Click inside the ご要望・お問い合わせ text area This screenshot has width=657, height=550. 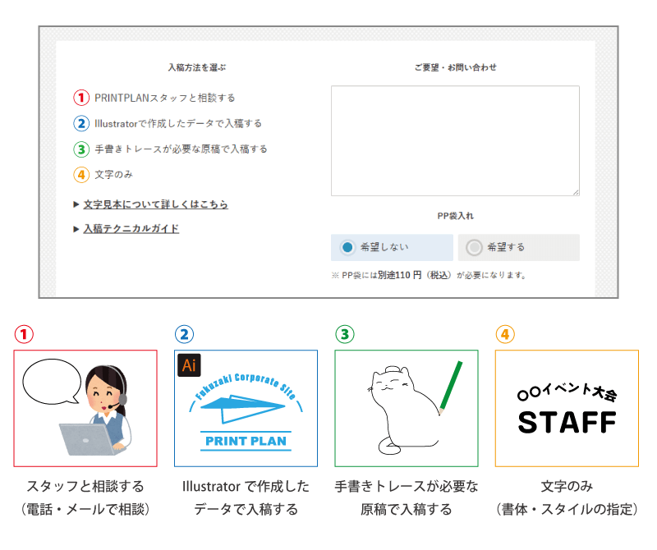click(x=455, y=140)
